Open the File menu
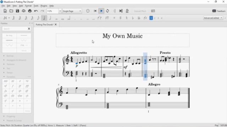Image resolution: width=227 pixels, height=127 pixels. click(x=3, y=6)
